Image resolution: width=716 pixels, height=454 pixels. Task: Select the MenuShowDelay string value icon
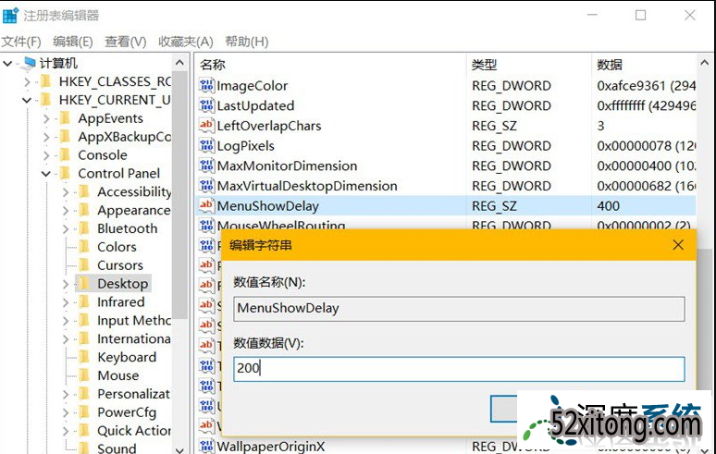[x=206, y=205]
